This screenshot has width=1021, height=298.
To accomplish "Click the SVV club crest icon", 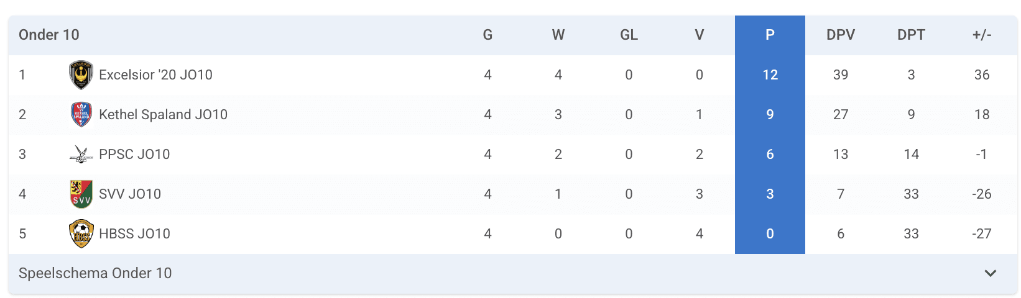I will click(81, 194).
